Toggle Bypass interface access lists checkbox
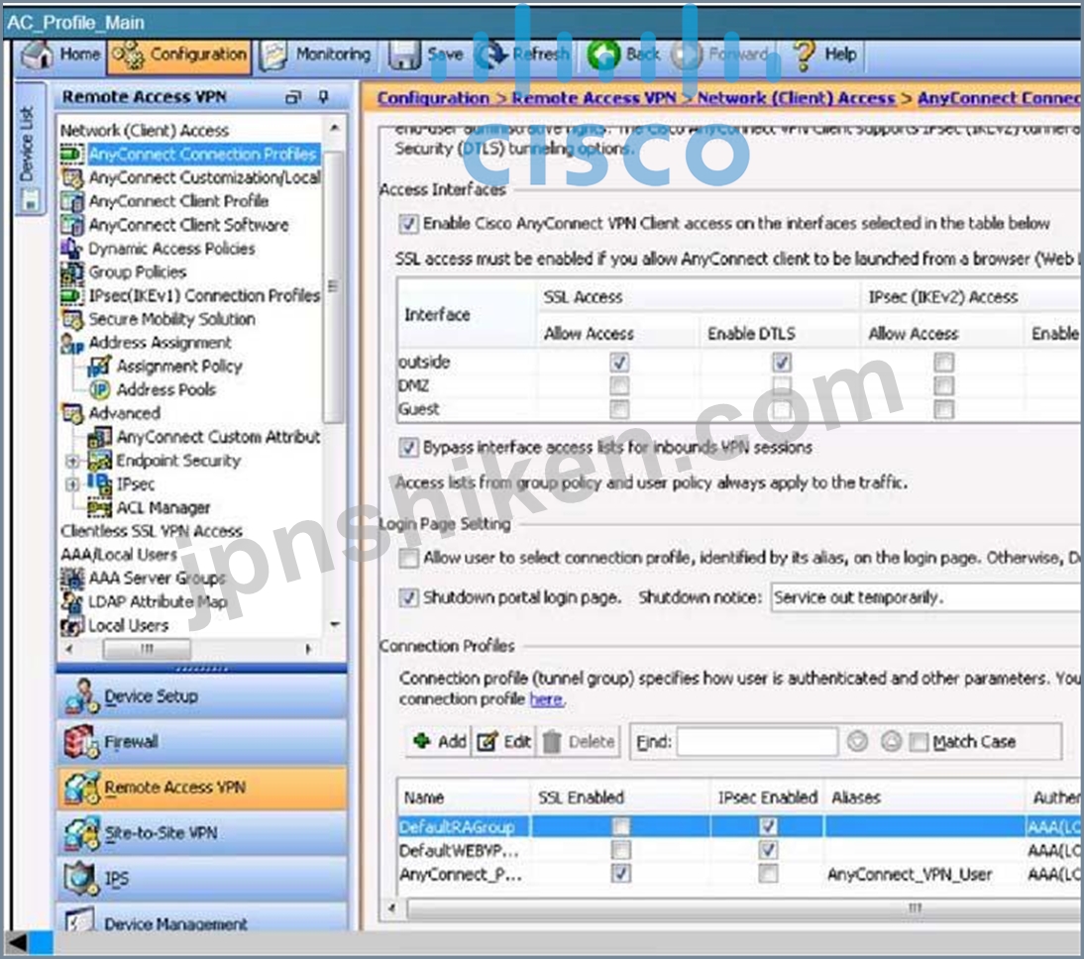1084x959 pixels. 408,447
